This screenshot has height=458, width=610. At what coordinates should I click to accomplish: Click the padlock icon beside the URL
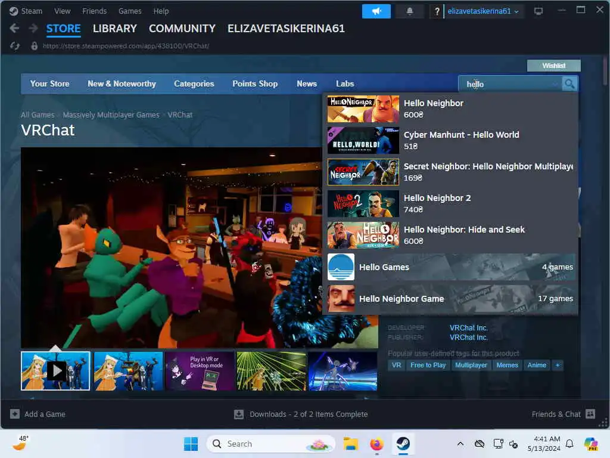[34, 46]
